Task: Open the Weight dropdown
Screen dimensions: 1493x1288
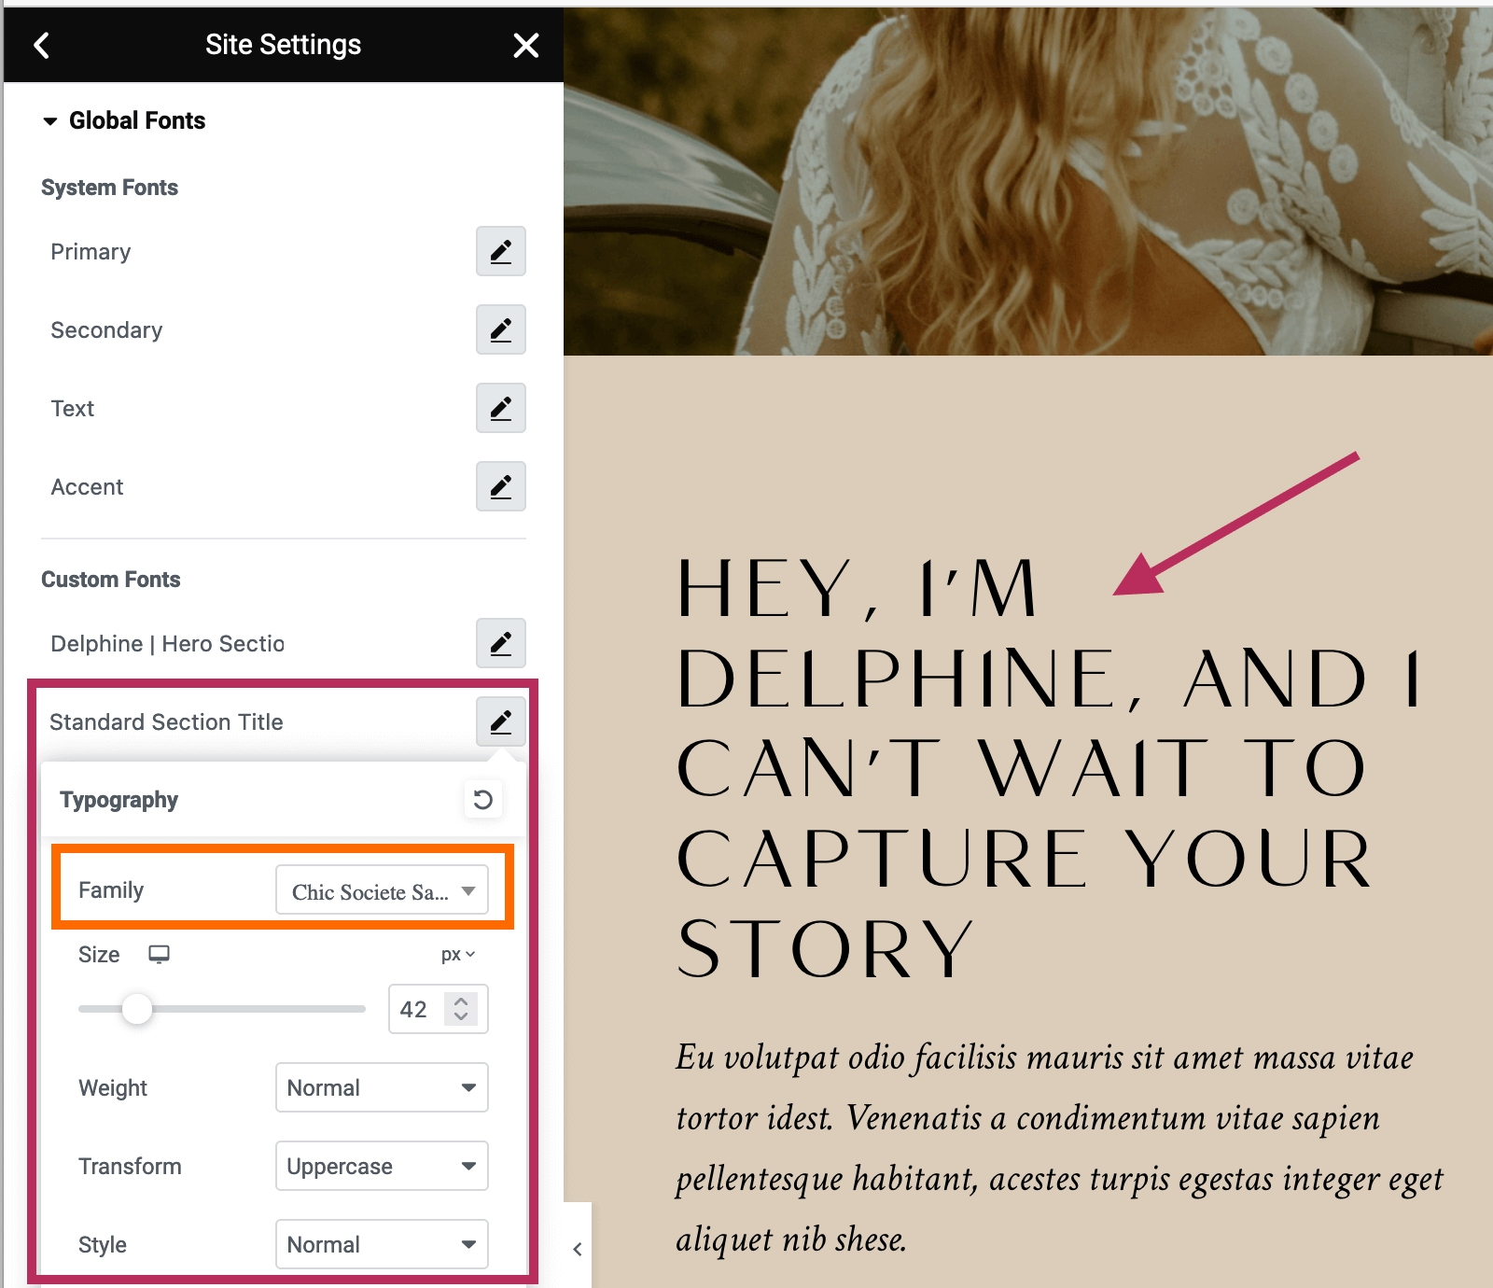Action: 381,1087
